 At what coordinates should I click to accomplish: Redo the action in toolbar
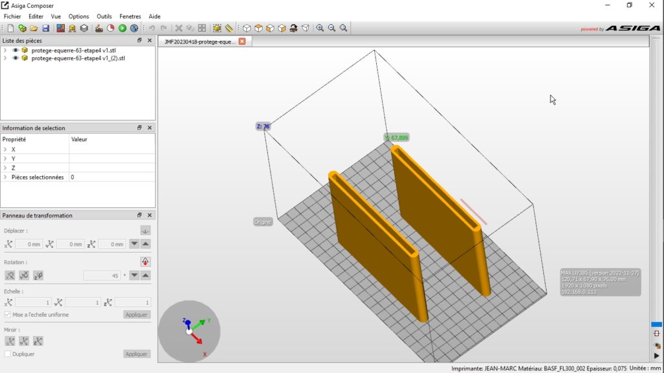point(164,28)
